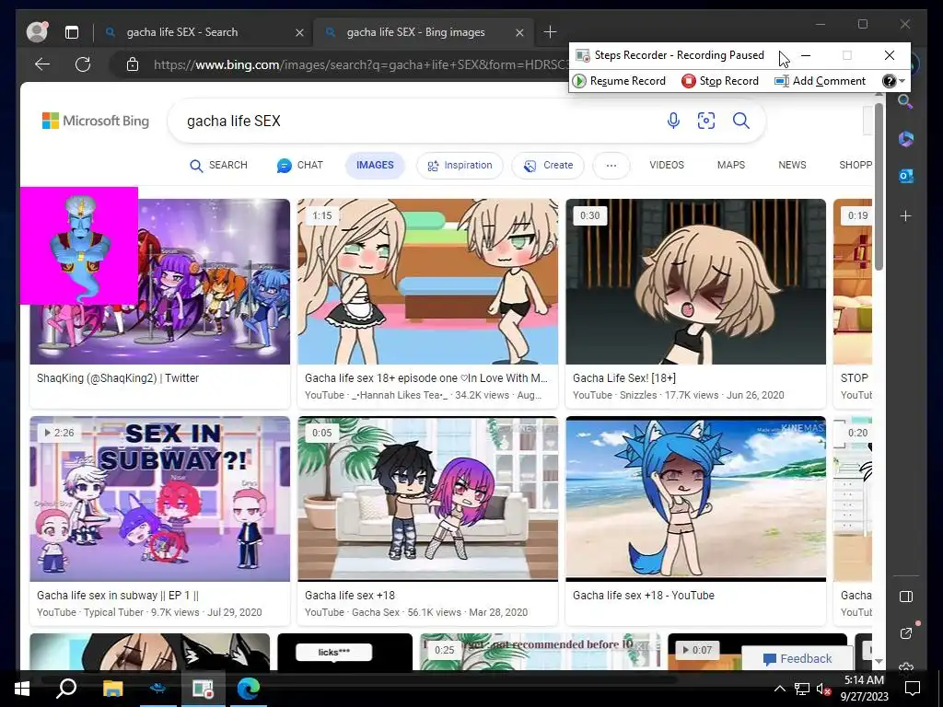The image size is (943, 707).
Task: Open the taskbar clock showing 5:14 AM
Action: [864, 689]
